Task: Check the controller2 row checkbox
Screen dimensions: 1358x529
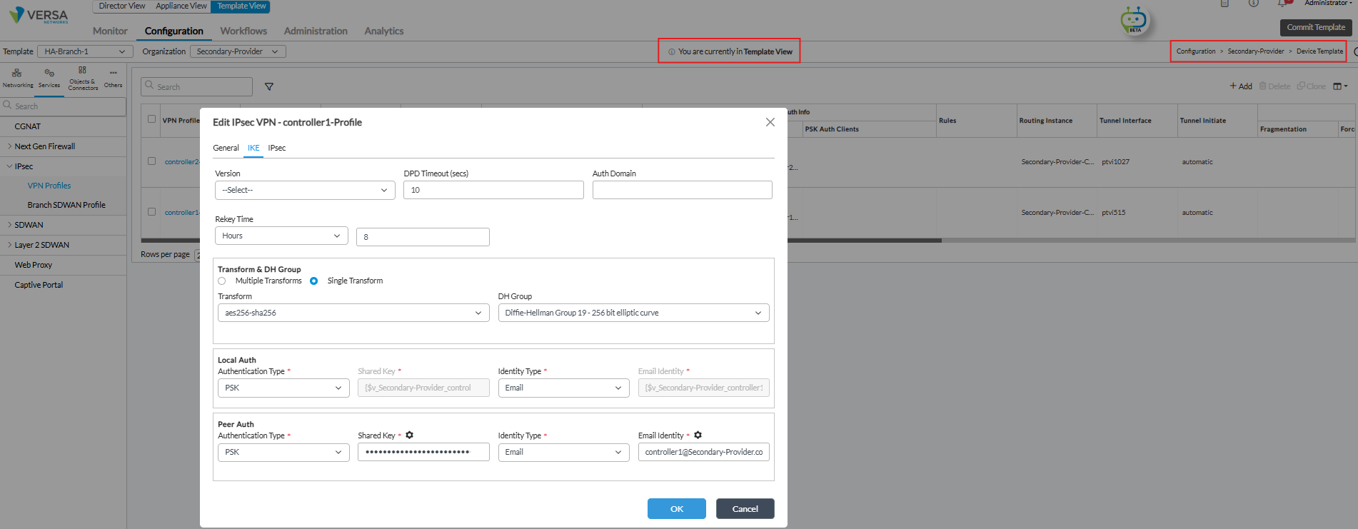Action: [x=151, y=161]
